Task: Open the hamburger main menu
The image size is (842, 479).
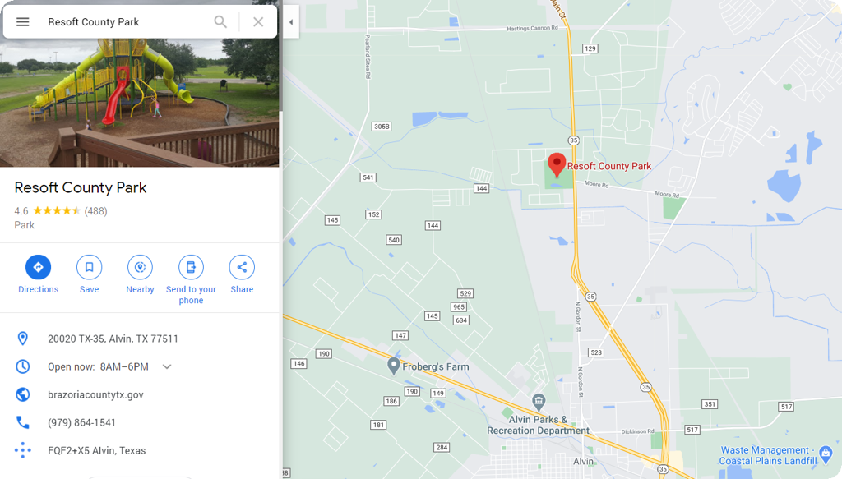Action: coord(22,22)
